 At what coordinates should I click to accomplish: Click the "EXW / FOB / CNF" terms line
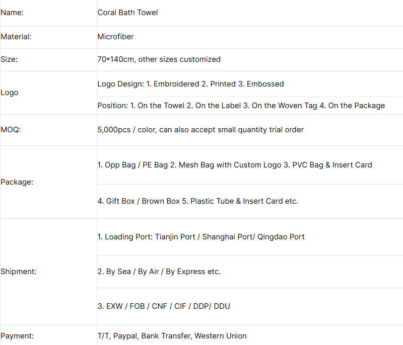164,306
